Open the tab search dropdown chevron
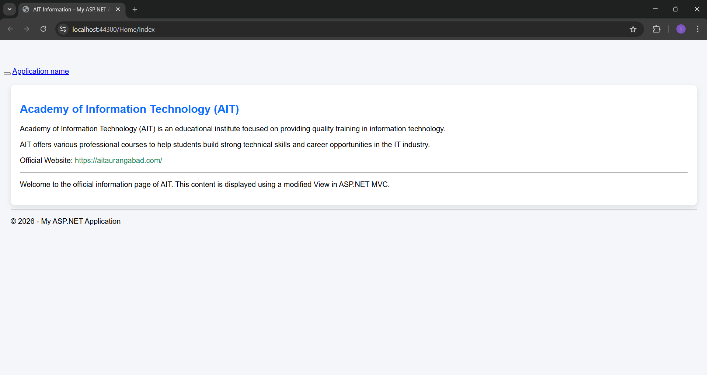 click(x=10, y=9)
